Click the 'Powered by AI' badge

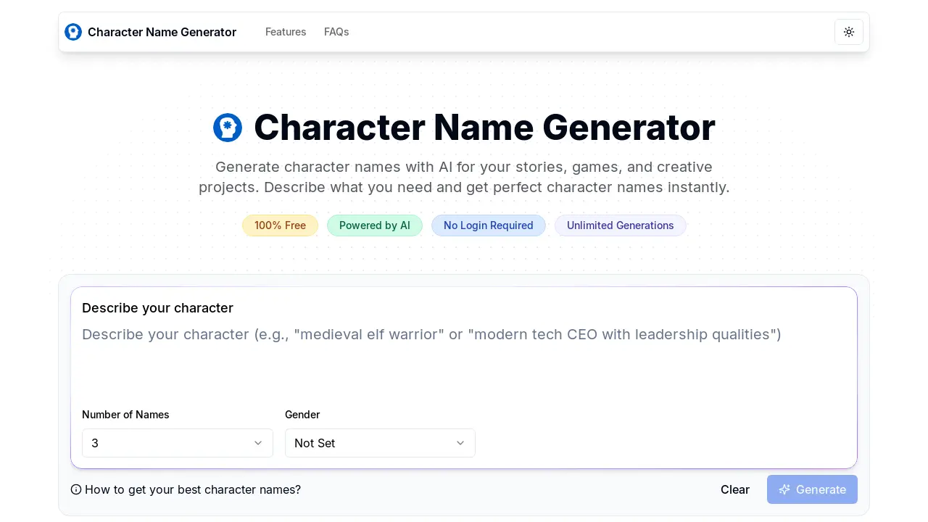(x=375, y=225)
